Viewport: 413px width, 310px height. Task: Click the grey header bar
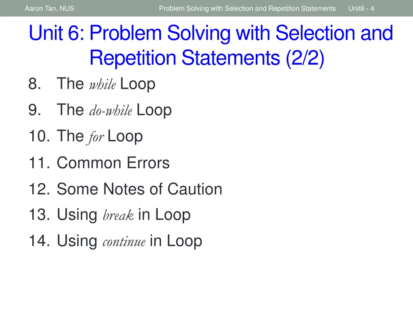[x=206, y=8]
